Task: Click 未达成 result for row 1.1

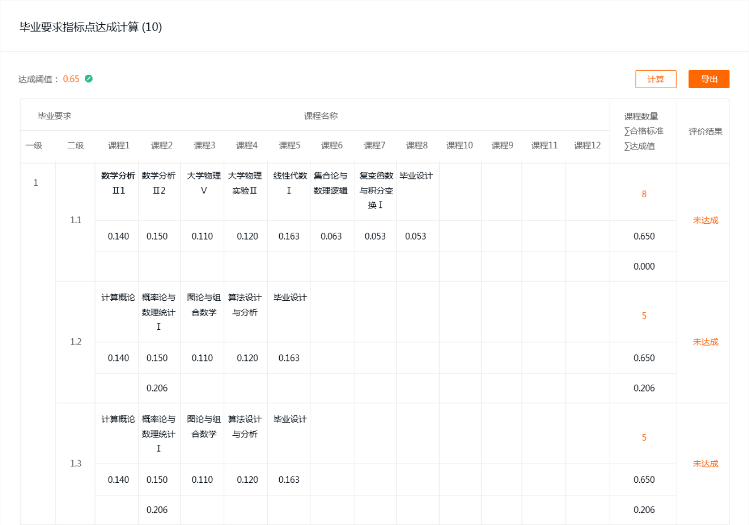Action: click(705, 220)
